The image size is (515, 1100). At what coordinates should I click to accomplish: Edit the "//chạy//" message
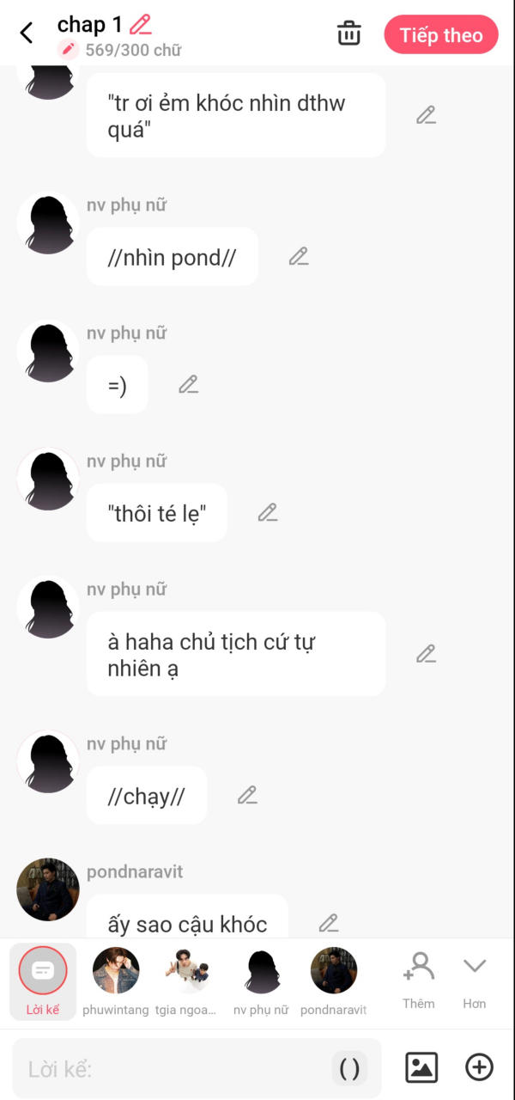point(247,795)
